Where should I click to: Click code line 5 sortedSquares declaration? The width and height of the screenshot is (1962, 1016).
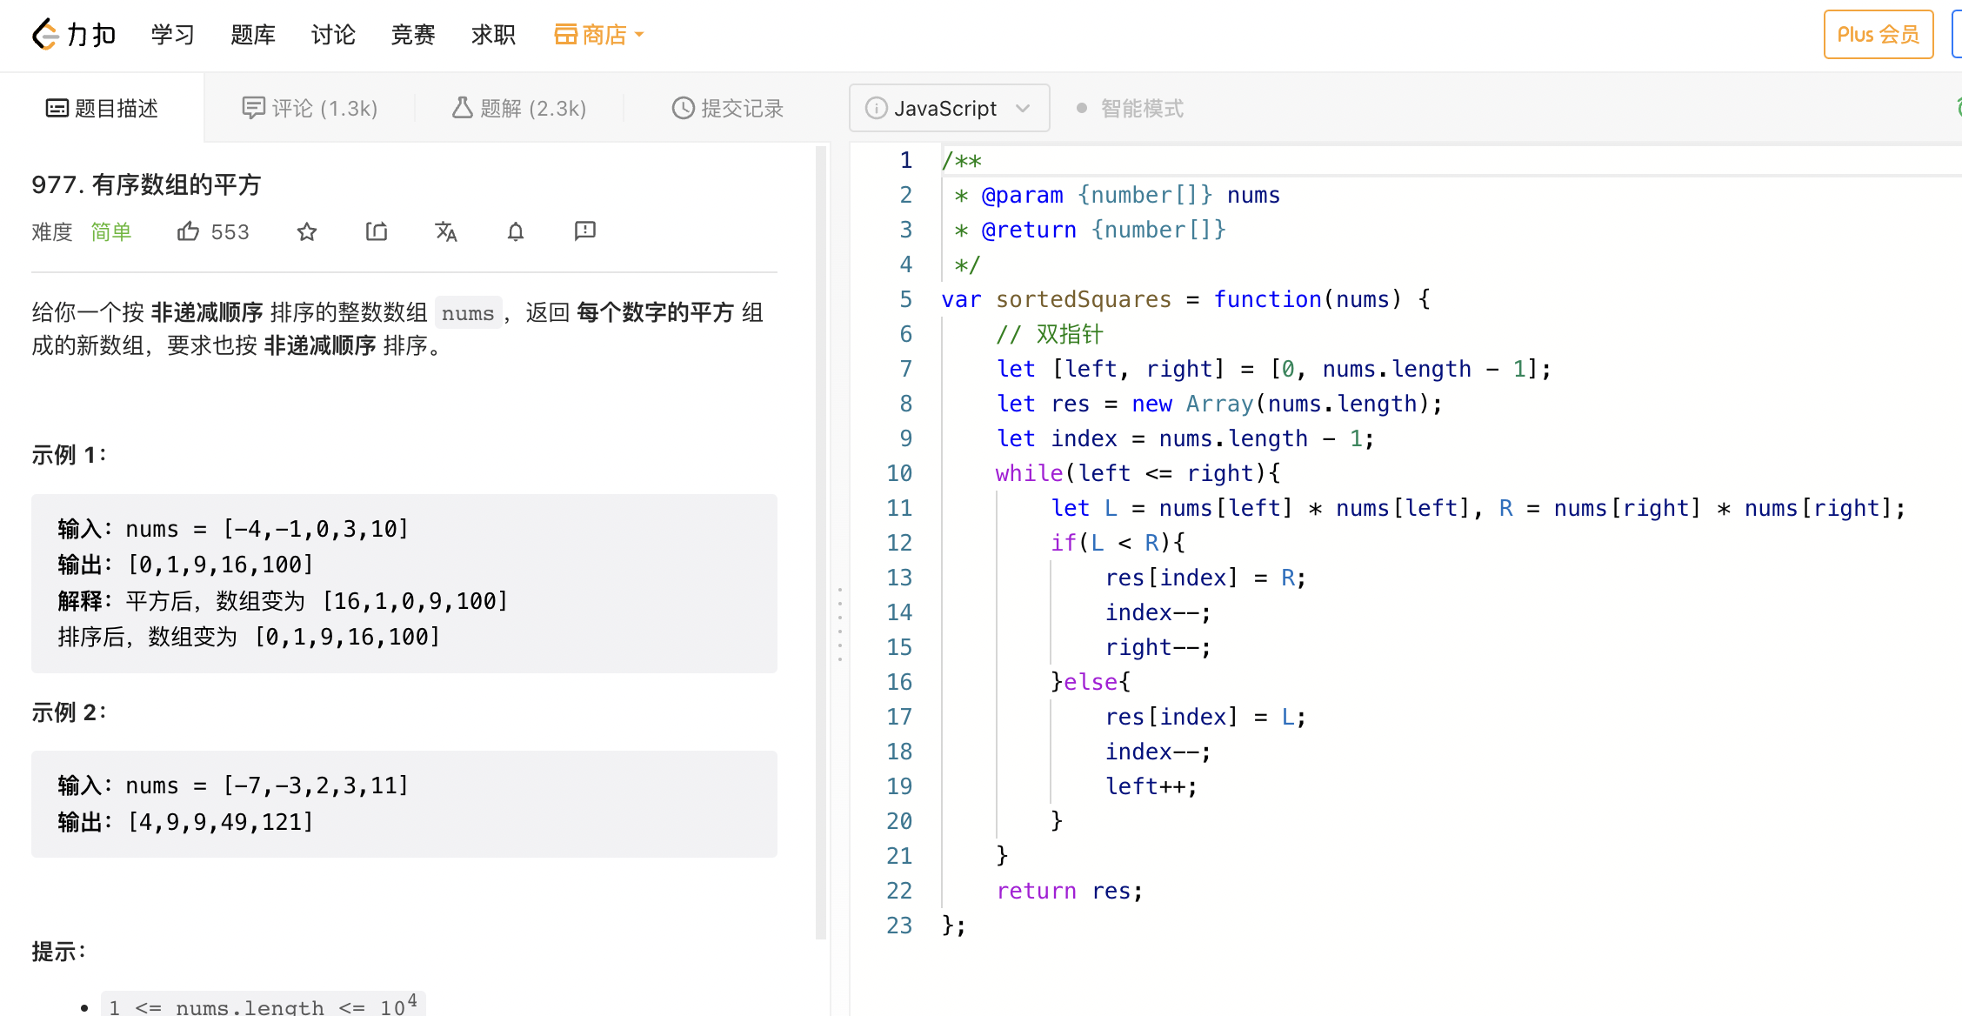point(1186,299)
